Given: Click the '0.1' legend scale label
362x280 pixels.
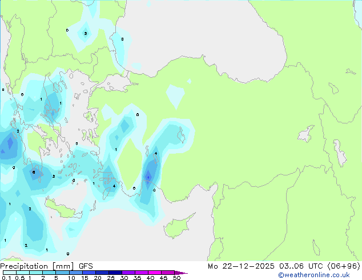Looking at the screenshot, I should (6, 278).
